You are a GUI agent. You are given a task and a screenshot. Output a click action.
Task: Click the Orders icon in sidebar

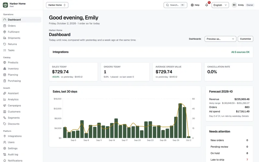pos(5,26)
